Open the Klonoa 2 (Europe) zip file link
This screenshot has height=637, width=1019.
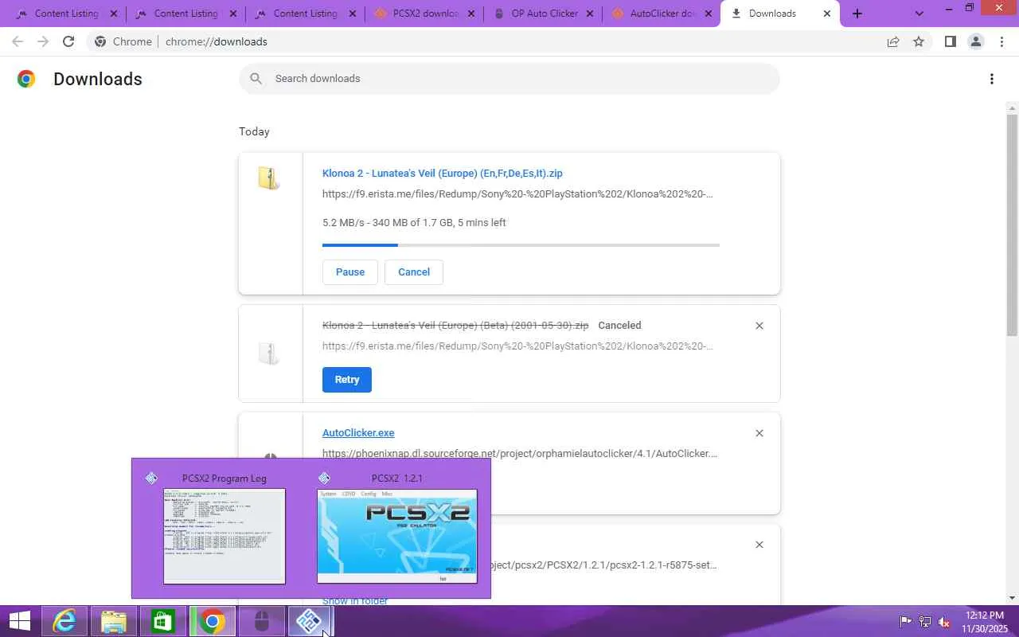[443, 174]
